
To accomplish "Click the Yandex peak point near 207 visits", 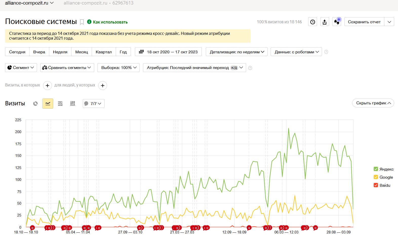I will 288,128.
